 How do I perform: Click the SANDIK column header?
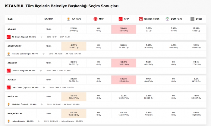(49, 19)
